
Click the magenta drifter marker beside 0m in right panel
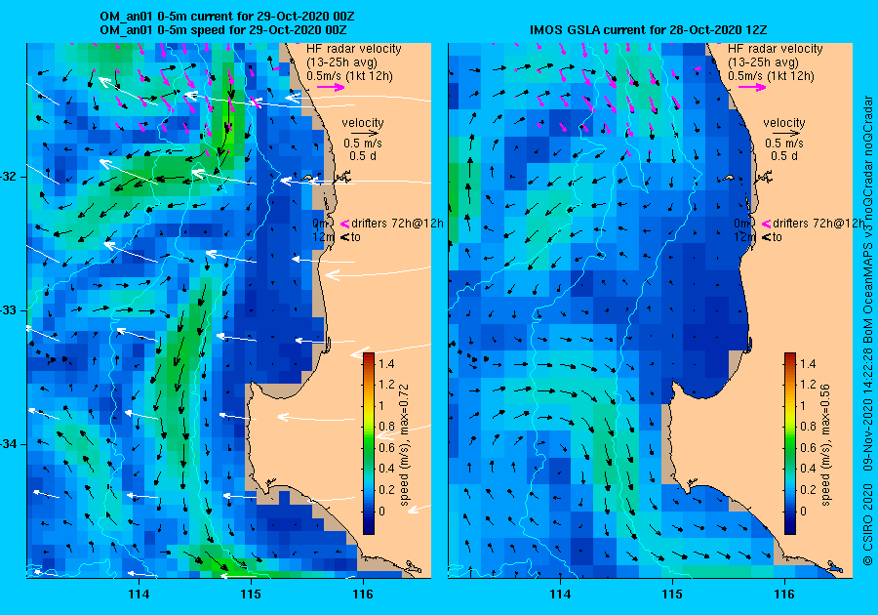766,224
